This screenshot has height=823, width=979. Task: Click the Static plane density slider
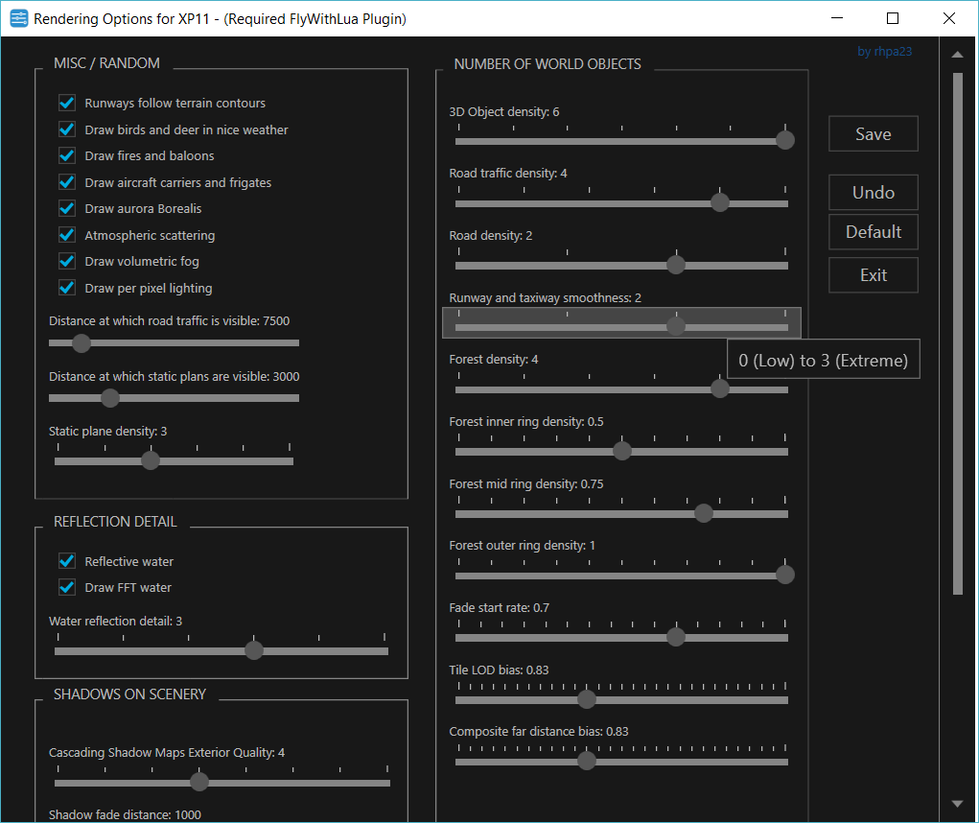[174, 456]
